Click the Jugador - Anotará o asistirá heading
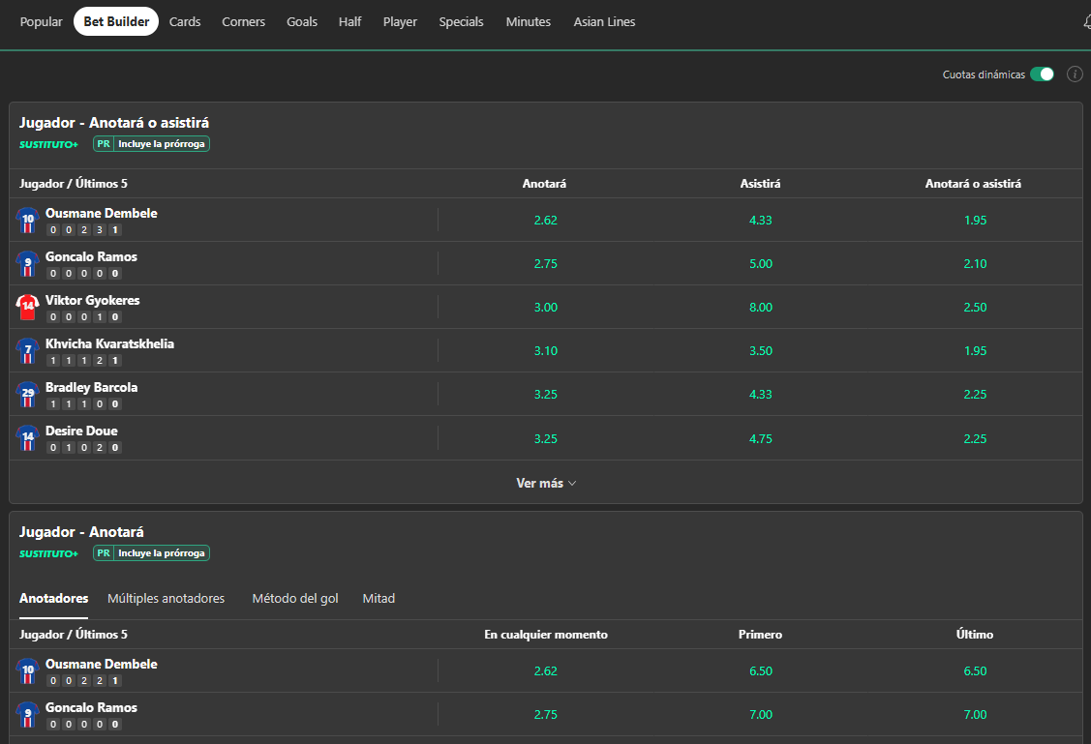 [x=114, y=123]
